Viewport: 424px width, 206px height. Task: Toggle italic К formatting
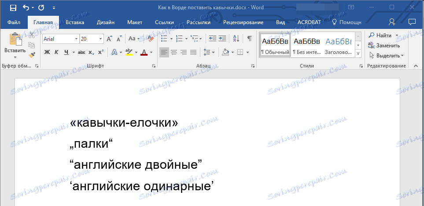(x=56, y=52)
